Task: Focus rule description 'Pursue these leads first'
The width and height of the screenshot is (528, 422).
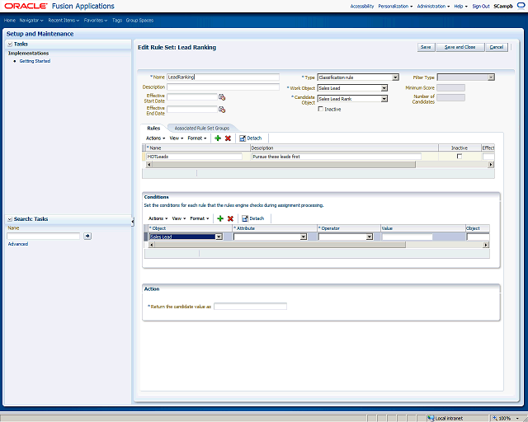Action: [337, 157]
